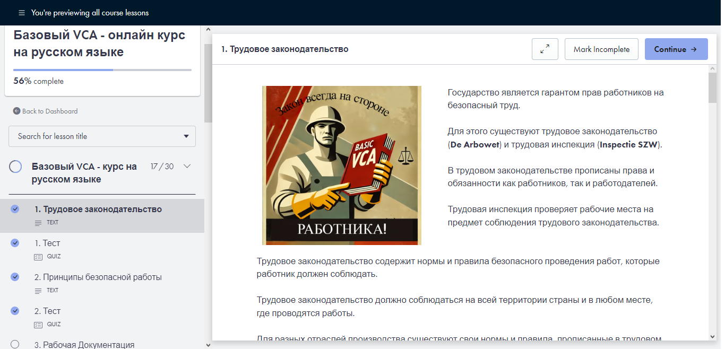725x349 pixels.
Task: Click the Continue button
Action: coord(676,49)
